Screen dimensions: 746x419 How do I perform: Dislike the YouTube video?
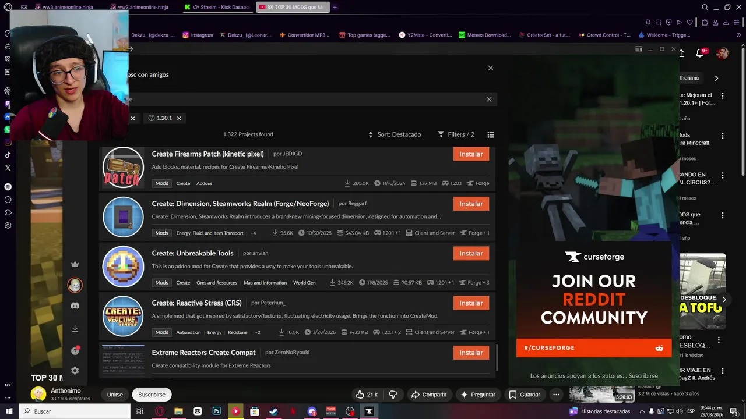[393, 395]
